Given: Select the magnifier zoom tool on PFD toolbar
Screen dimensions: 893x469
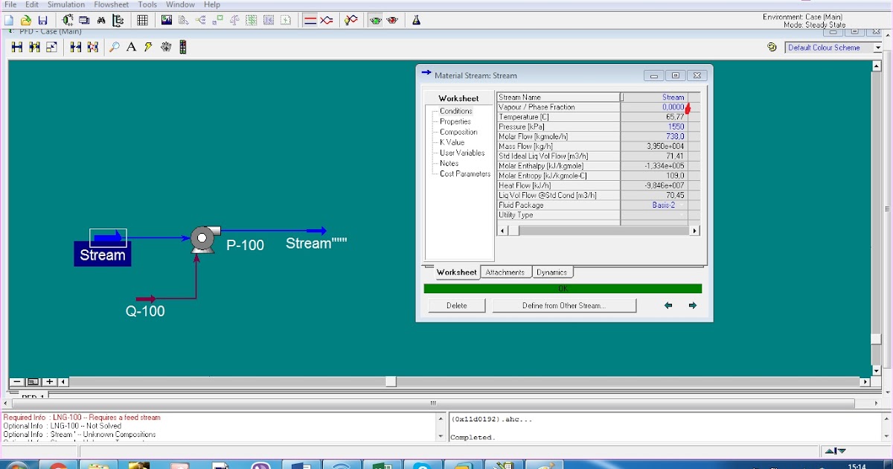Looking at the screenshot, I should click(x=115, y=46).
